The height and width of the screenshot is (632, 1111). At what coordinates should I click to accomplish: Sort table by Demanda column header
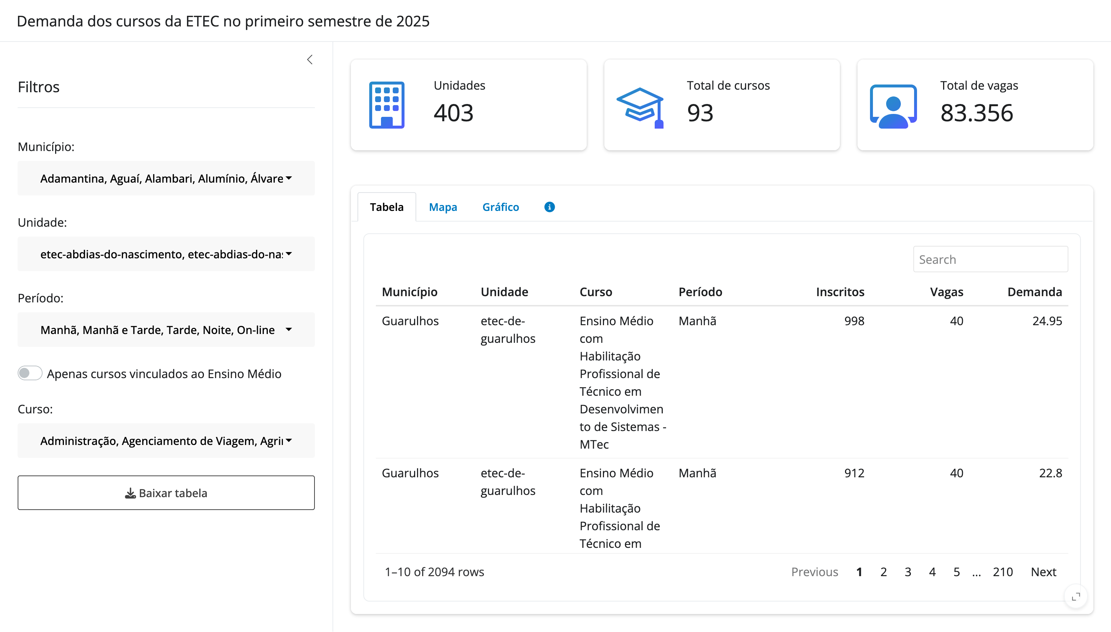click(1034, 292)
